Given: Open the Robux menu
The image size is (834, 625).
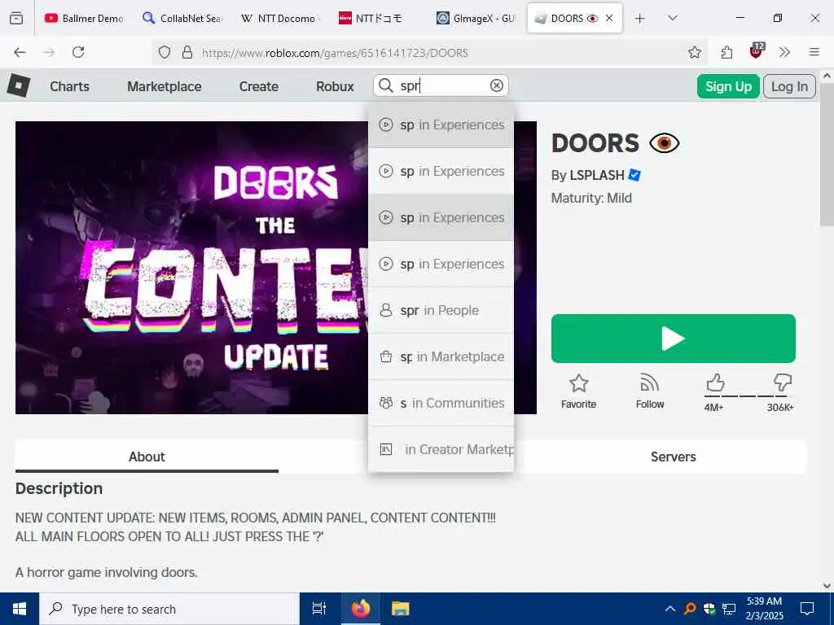Looking at the screenshot, I should 335,86.
